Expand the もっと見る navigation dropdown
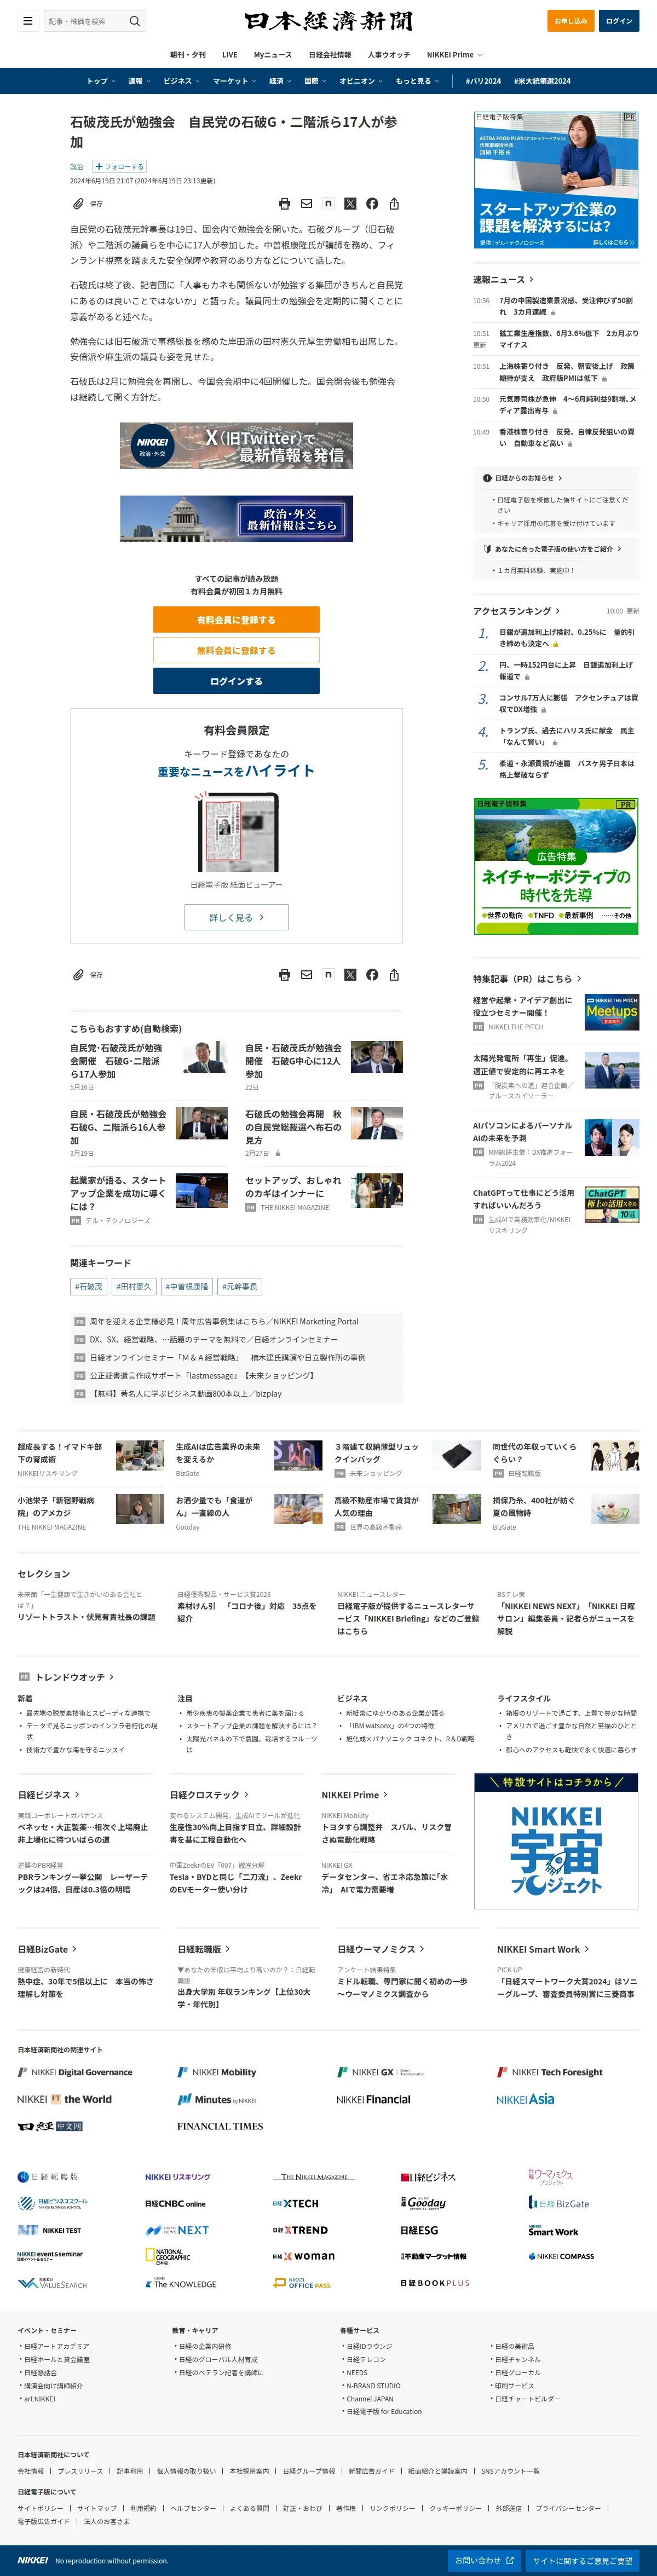The height and width of the screenshot is (2576, 657). (x=417, y=81)
